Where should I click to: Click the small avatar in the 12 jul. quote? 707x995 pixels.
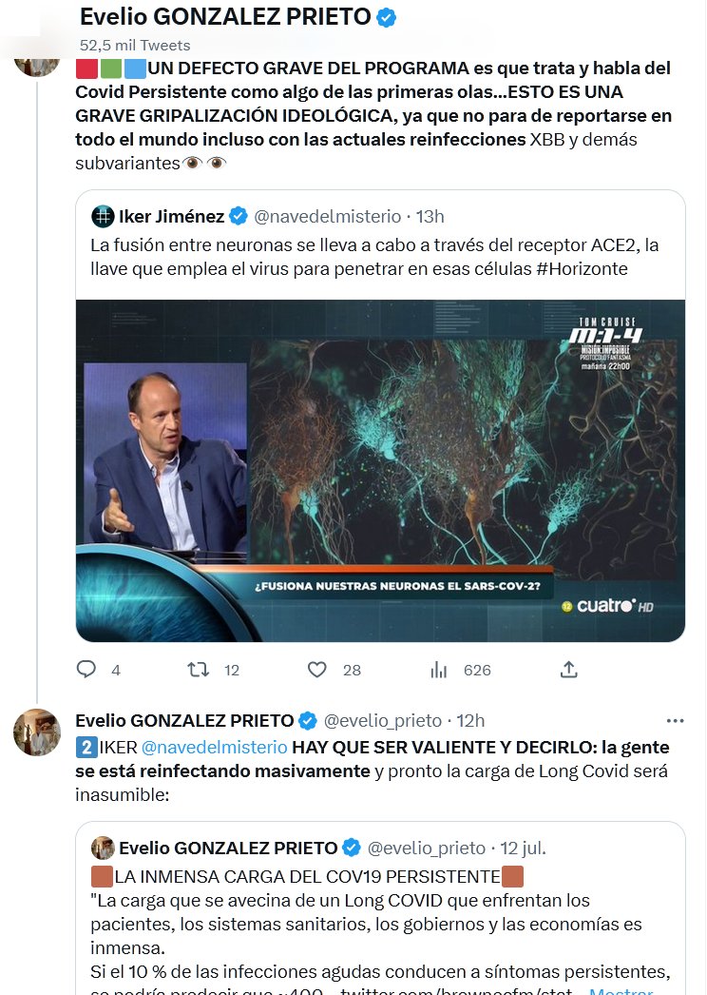[103, 848]
